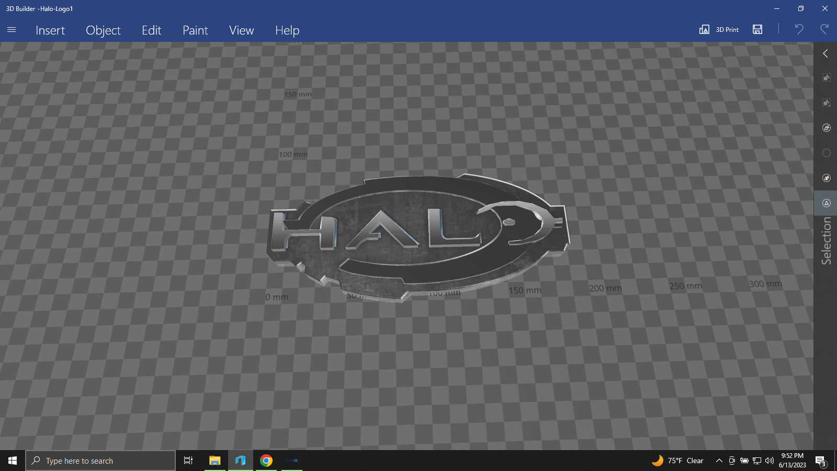Click the dashed circle icon with outlined shapes
The image size is (837, 471).
(x=827, y=128)
